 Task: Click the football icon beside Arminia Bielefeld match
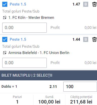point(5,53)
